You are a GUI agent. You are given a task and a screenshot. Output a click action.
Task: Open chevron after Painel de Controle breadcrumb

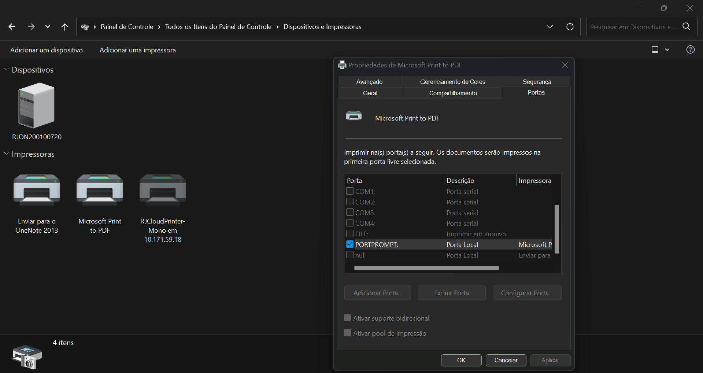[x=159, y=27]
